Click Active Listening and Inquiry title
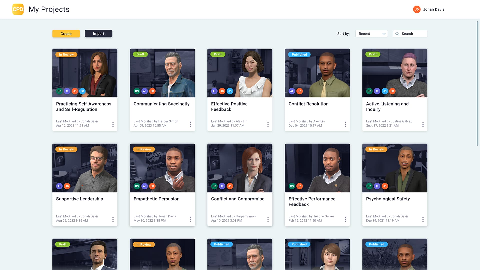Screen dimensions: 480x270 [387, 107]
